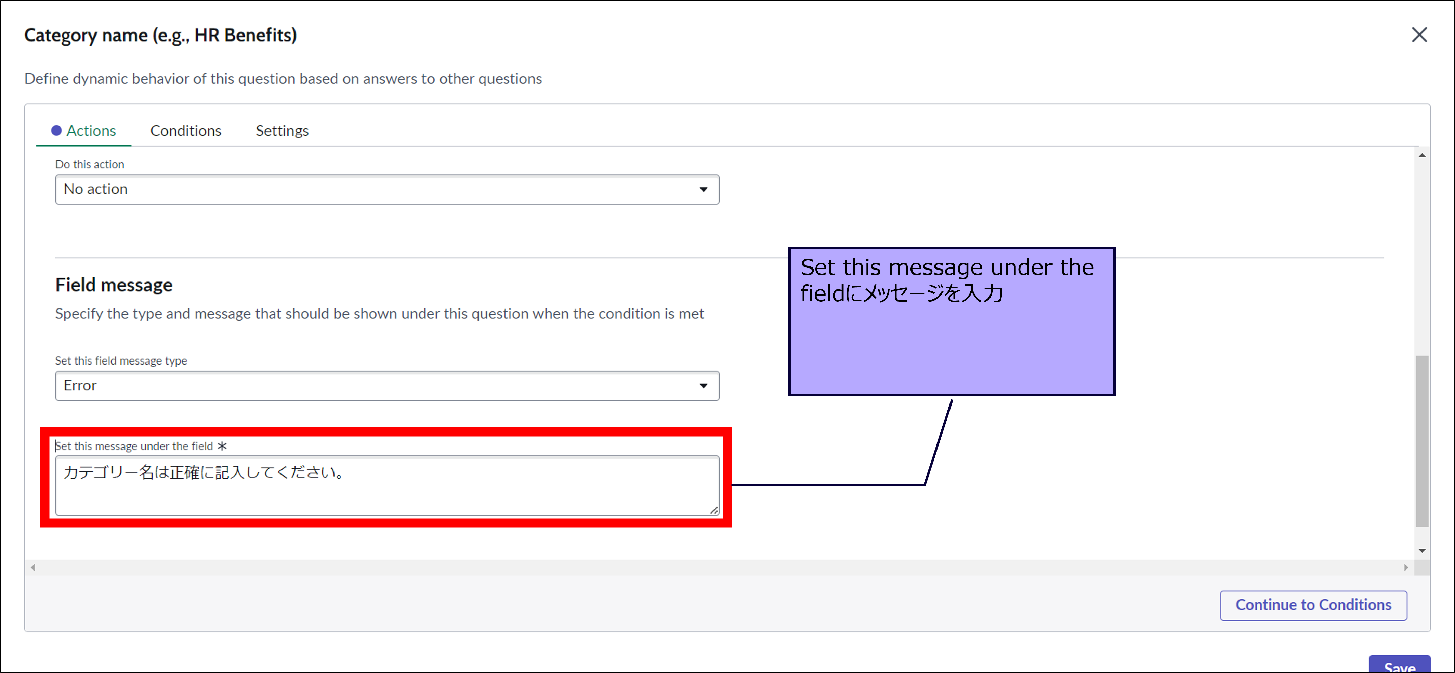The image size is (1455, 673).
Task: Click the Error dropdown arrow
Action: [x=703, y=386]
